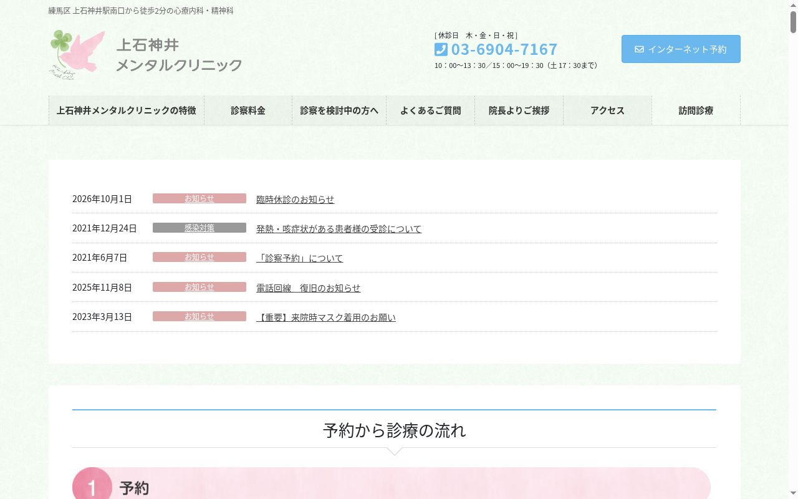Open 診察を検討中の方へ in the navigation
Image resolution: width=798 pixels, height=499 pixels.
click(x=339, y=110)
